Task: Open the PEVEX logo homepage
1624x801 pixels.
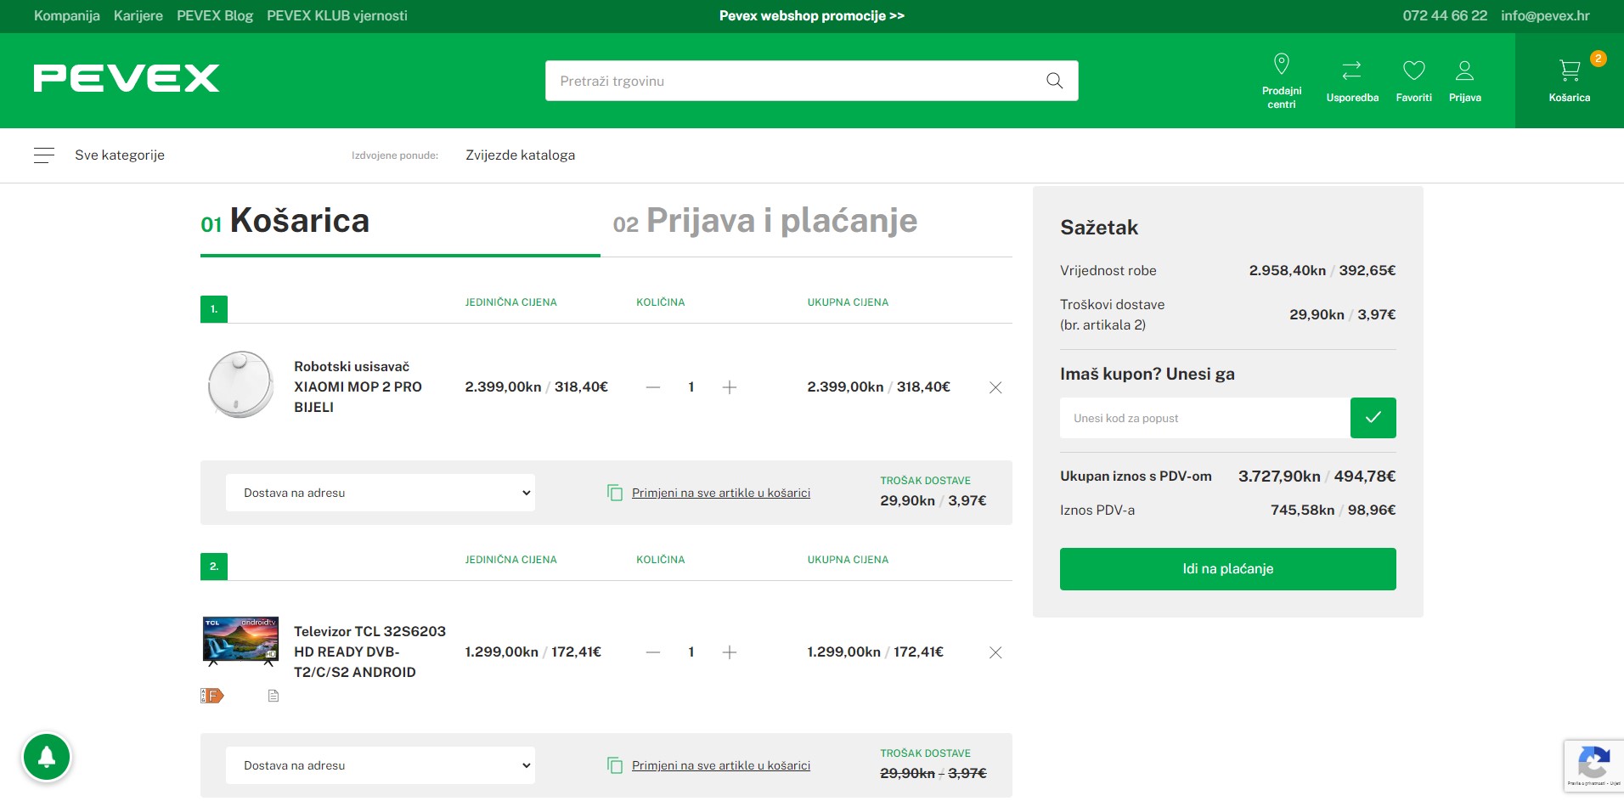Action: tap(127, 78)
